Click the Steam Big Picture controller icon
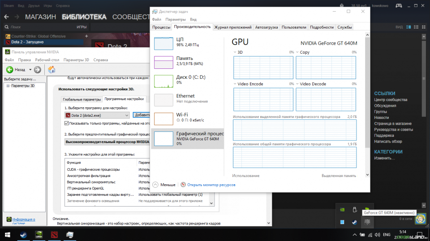This screenshot has width=430, height=241. (399, 5)
